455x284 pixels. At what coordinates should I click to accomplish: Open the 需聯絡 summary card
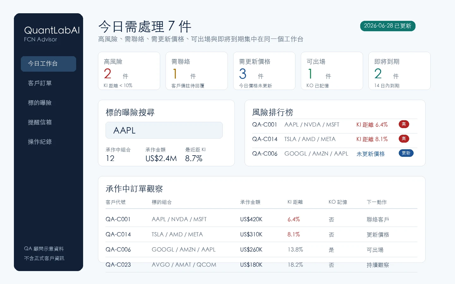[197, 71]
